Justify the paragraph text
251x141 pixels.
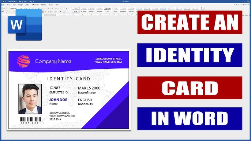click(51, 12)
